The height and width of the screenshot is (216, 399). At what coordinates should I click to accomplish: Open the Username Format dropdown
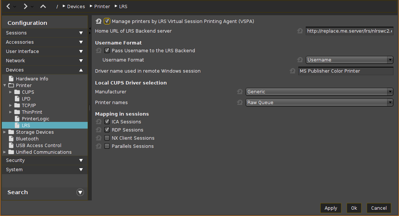(x=349, y=60)
